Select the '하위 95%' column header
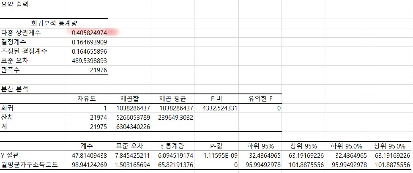 click(x=260, y=146)
